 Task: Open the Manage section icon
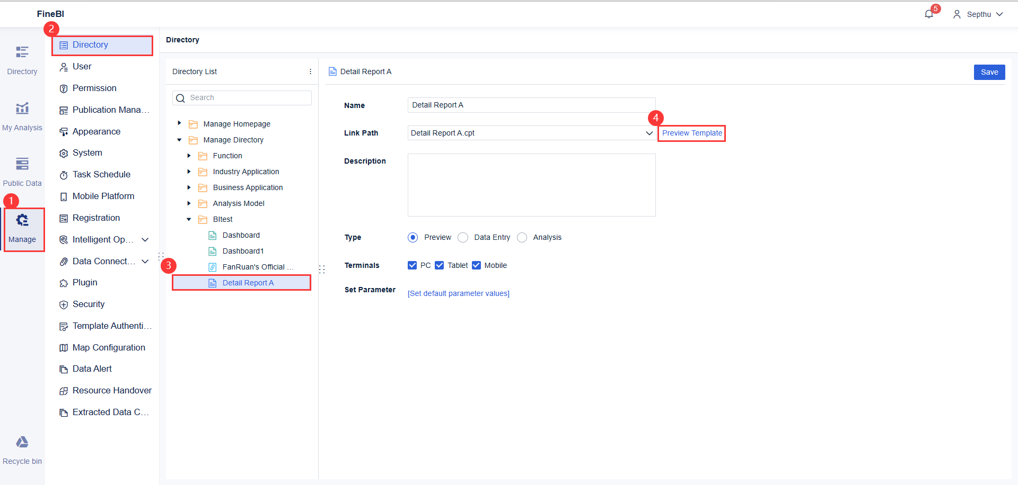click(22, 227)
